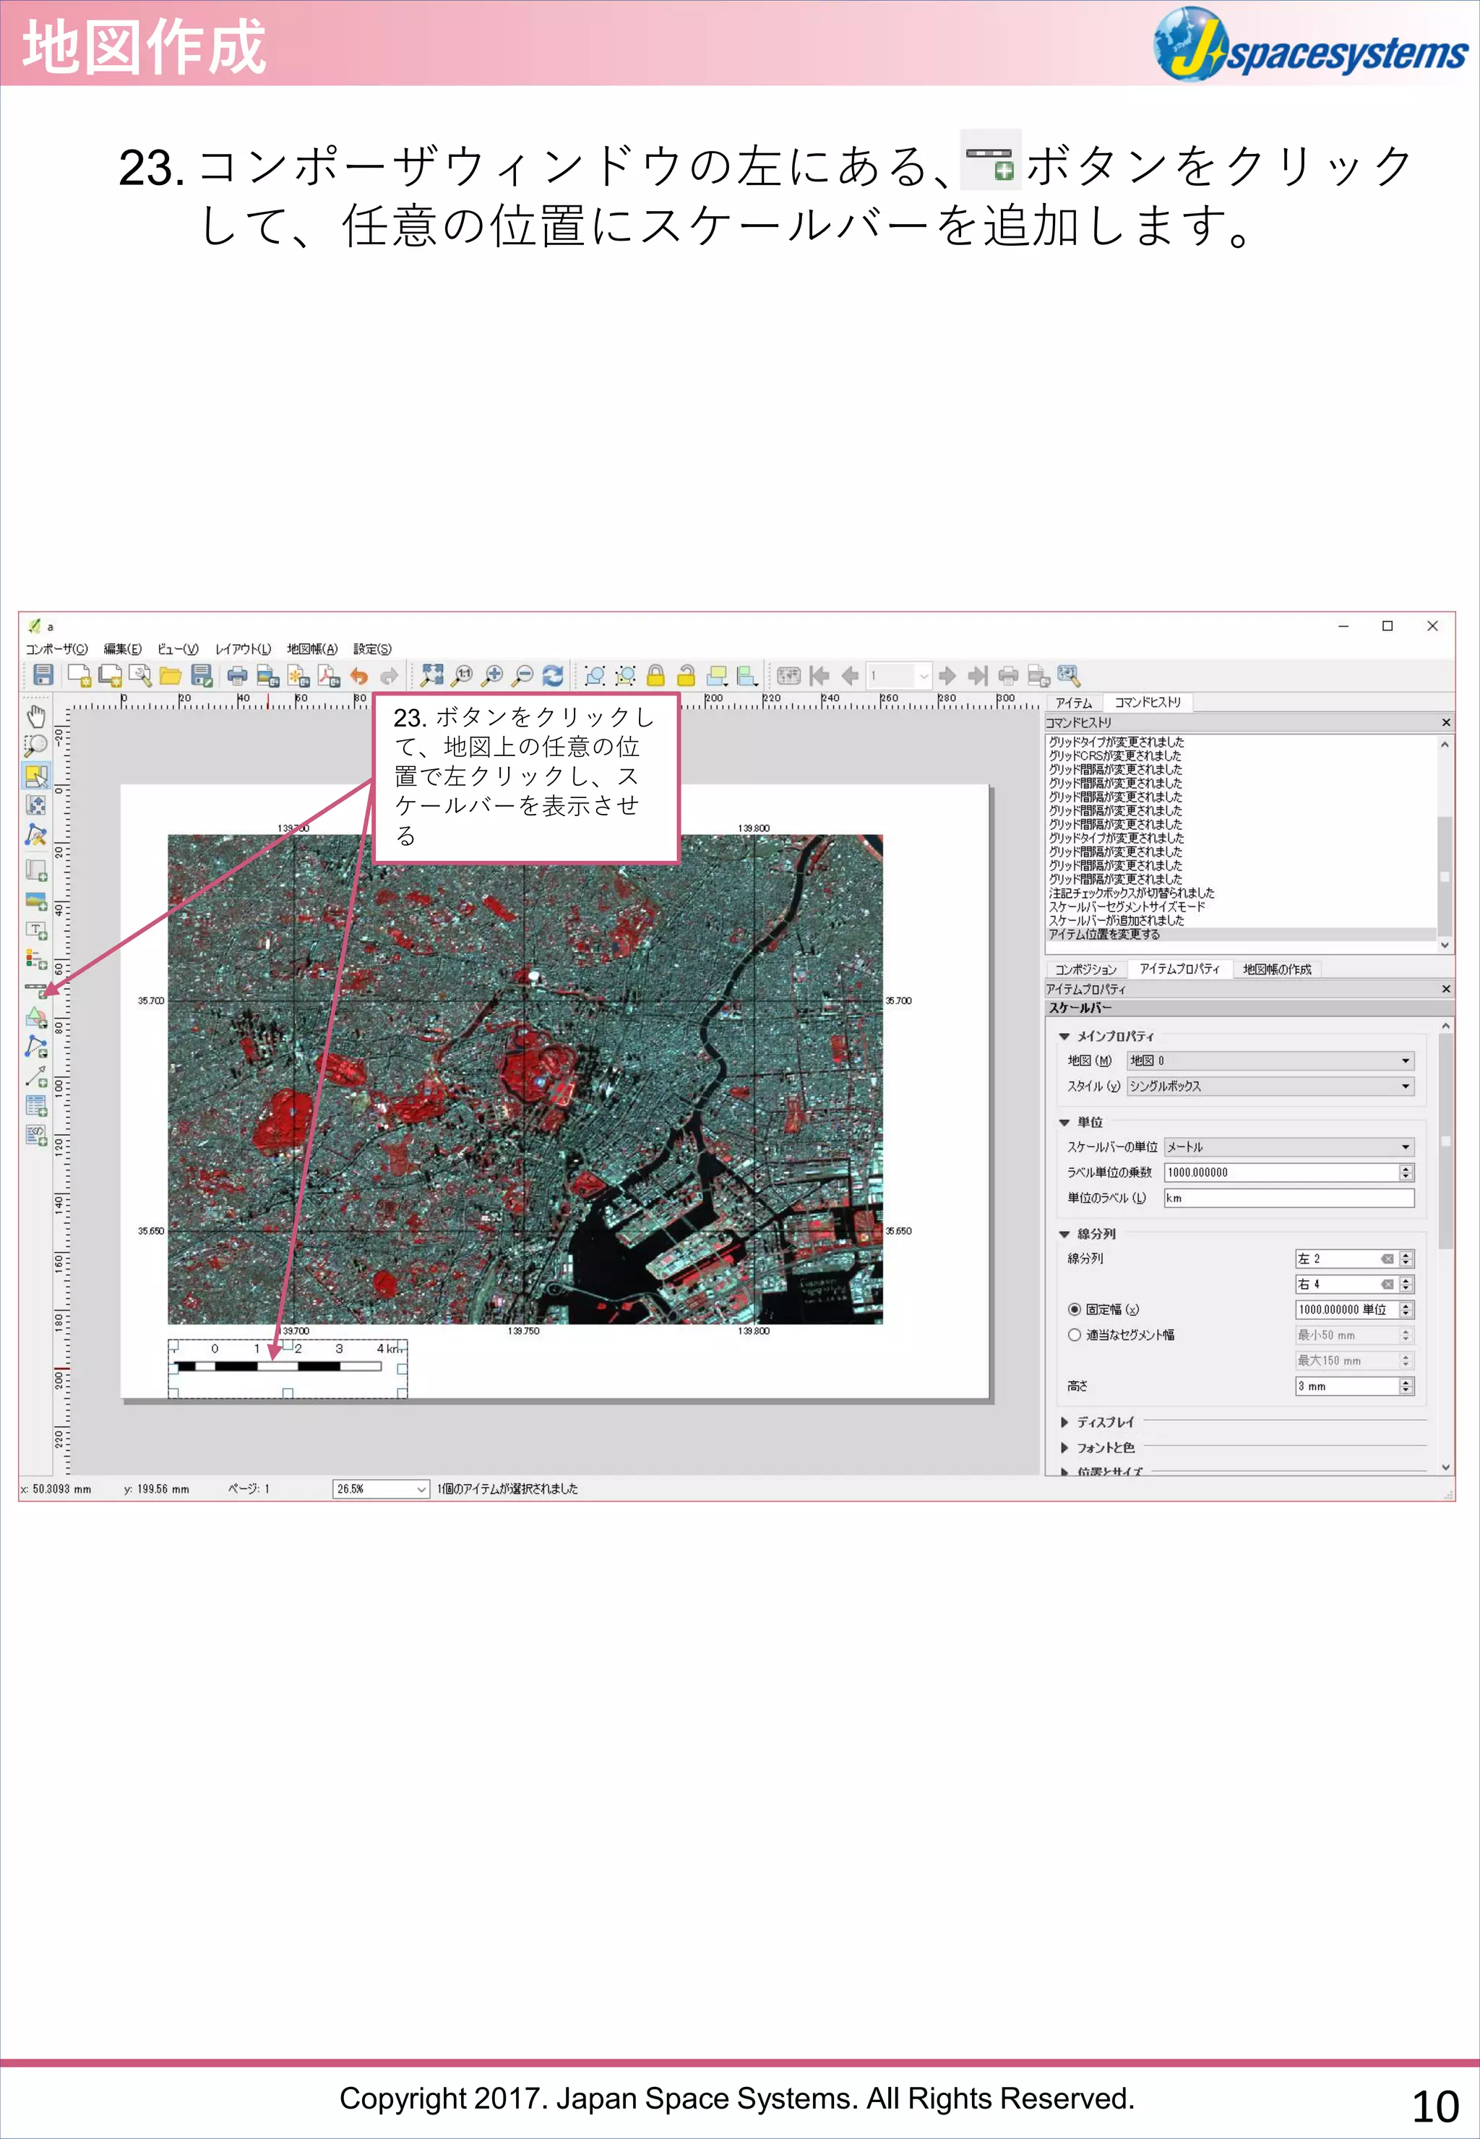The image size is (1480, 2139).
Task: Click the 単位のラベル input field with km
Action: (1288, 1199)
